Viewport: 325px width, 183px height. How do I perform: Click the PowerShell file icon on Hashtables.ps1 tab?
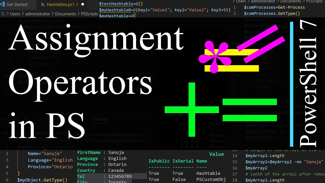pyautogui.click(x=43, y=4)
